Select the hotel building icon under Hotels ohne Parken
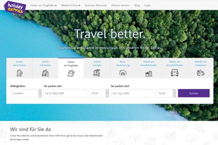218x145 pixels. coord(19,73)
